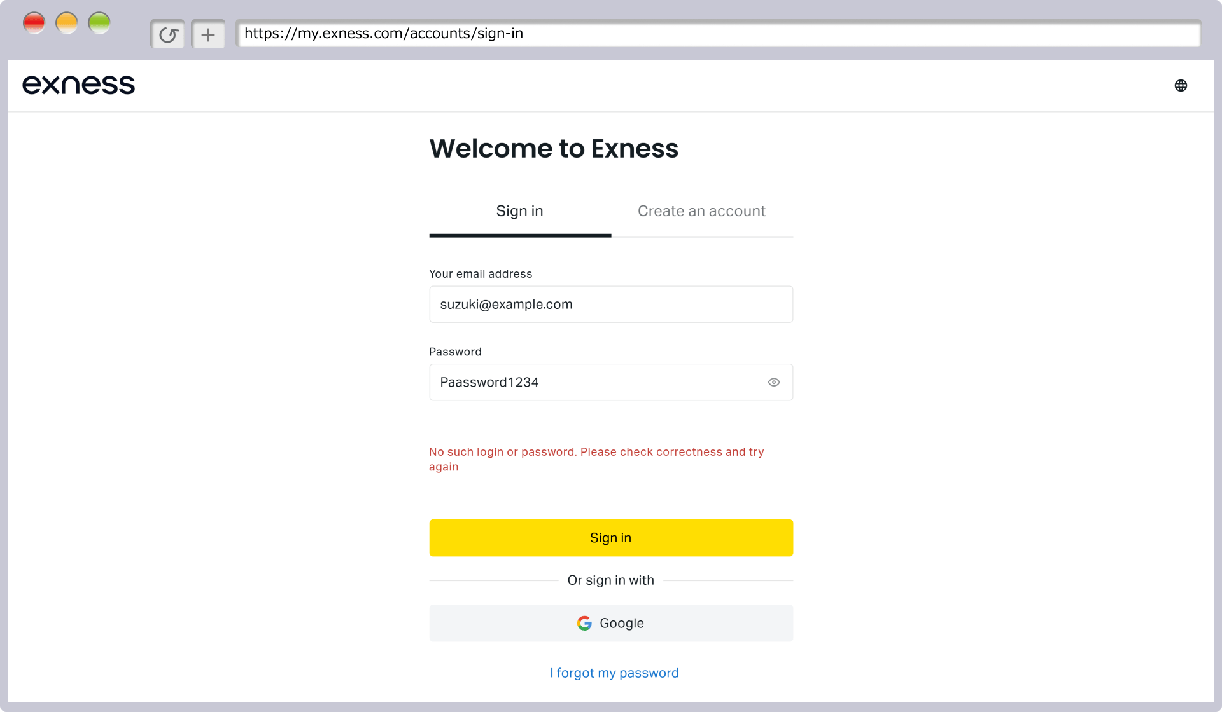Screen dimensions: 1222x712
Task: Click the green maximize window button
Action: (x=99, y=23)
